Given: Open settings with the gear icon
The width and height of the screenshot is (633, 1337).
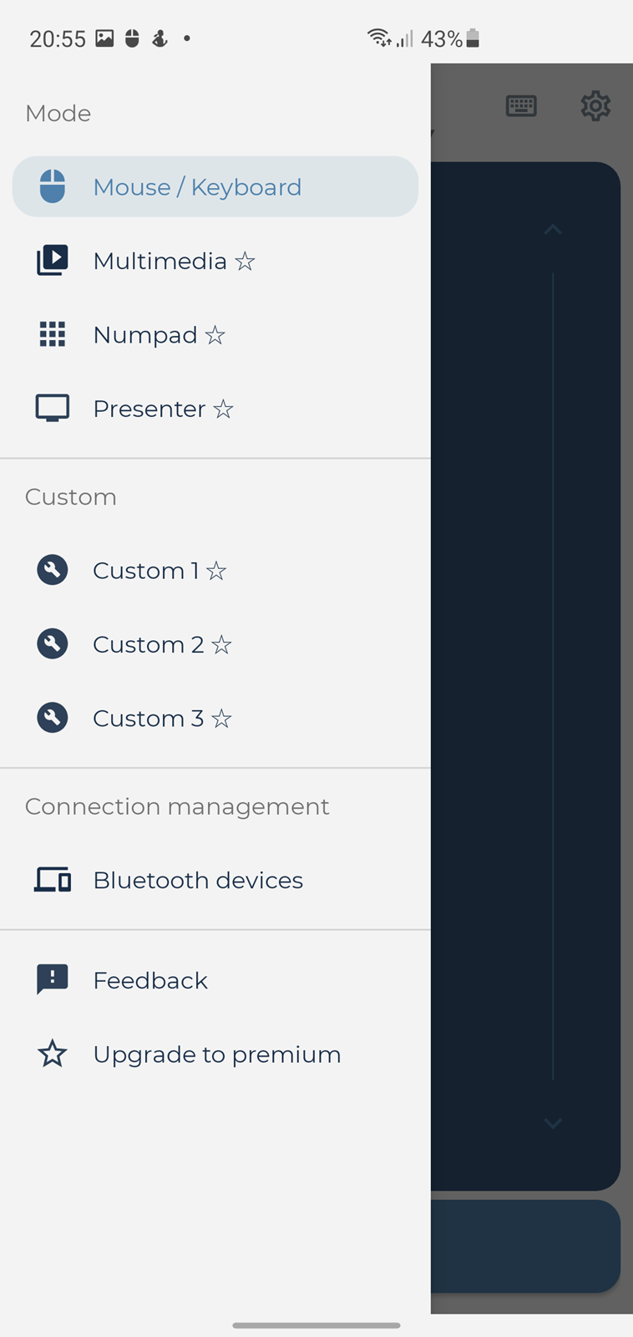Looking at the screenshot, I should click(x=595, y=106).
